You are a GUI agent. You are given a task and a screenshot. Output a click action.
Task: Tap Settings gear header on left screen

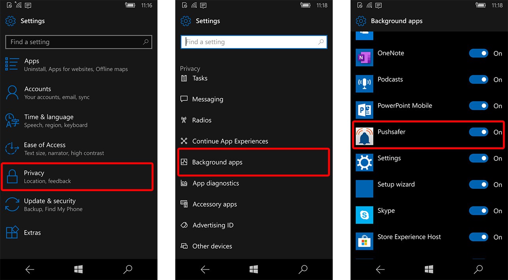pos(11,21)
